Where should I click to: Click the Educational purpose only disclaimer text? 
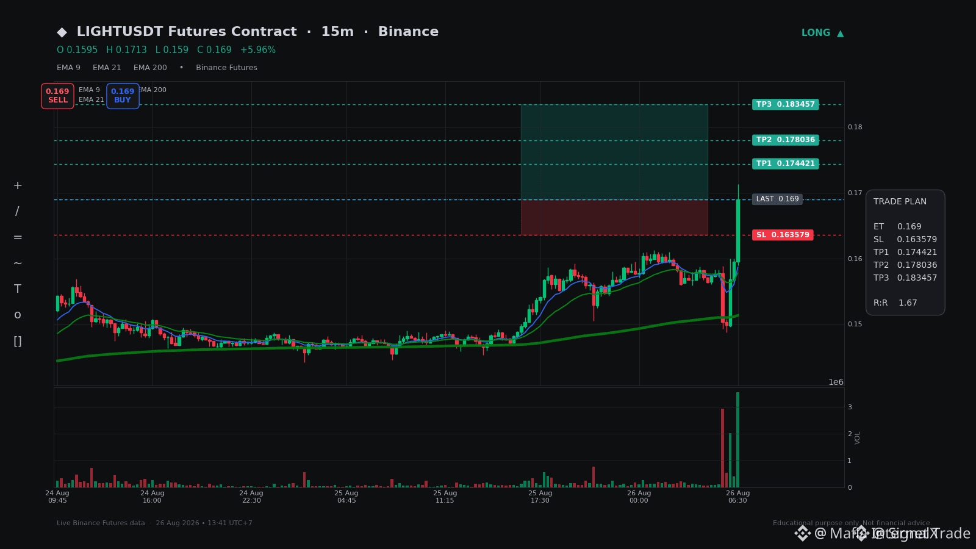[852, 523]
